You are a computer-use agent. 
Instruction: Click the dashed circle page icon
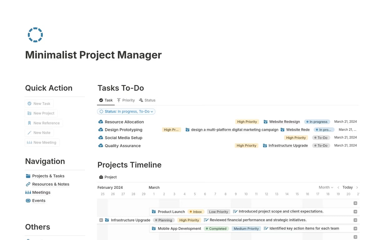coord(35,35)
